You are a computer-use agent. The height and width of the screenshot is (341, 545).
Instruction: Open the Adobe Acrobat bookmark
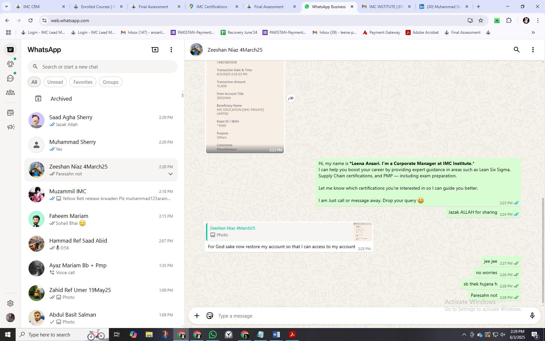point(422,32)
